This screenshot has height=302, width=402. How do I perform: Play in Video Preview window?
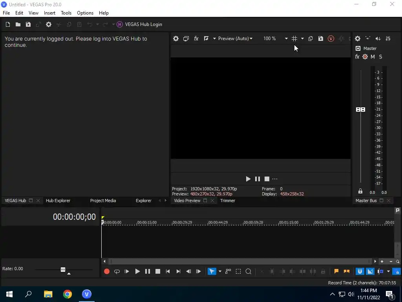pyautogui.click(x=248, y=179)
